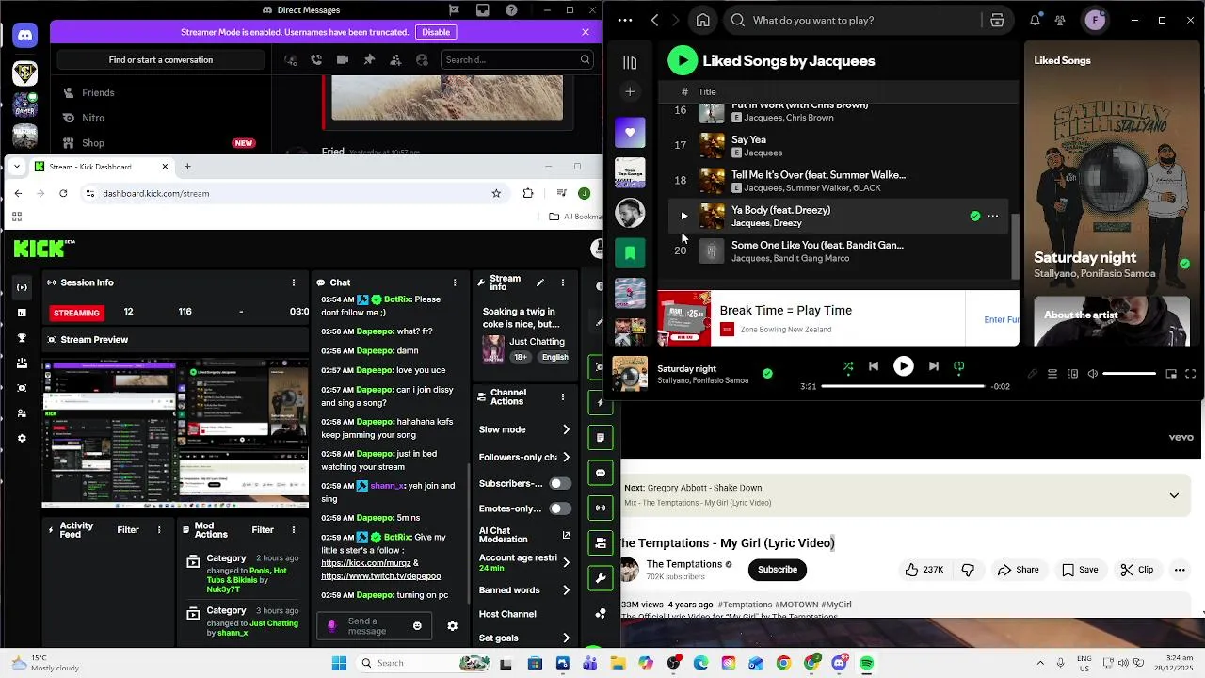This screenshot has width=1205, height=678.
Task: Open Session Info three-dot menu
Action: coord(294,282)
